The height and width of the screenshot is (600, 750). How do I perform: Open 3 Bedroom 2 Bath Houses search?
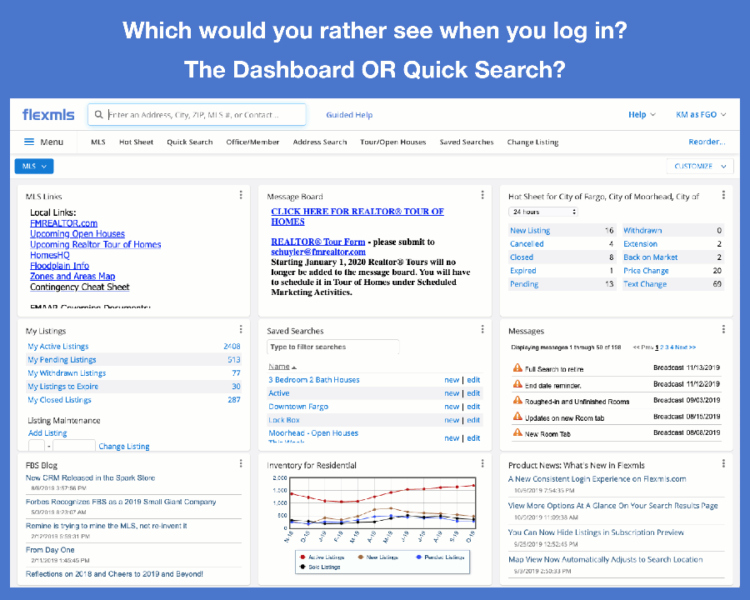click(314, 379)
